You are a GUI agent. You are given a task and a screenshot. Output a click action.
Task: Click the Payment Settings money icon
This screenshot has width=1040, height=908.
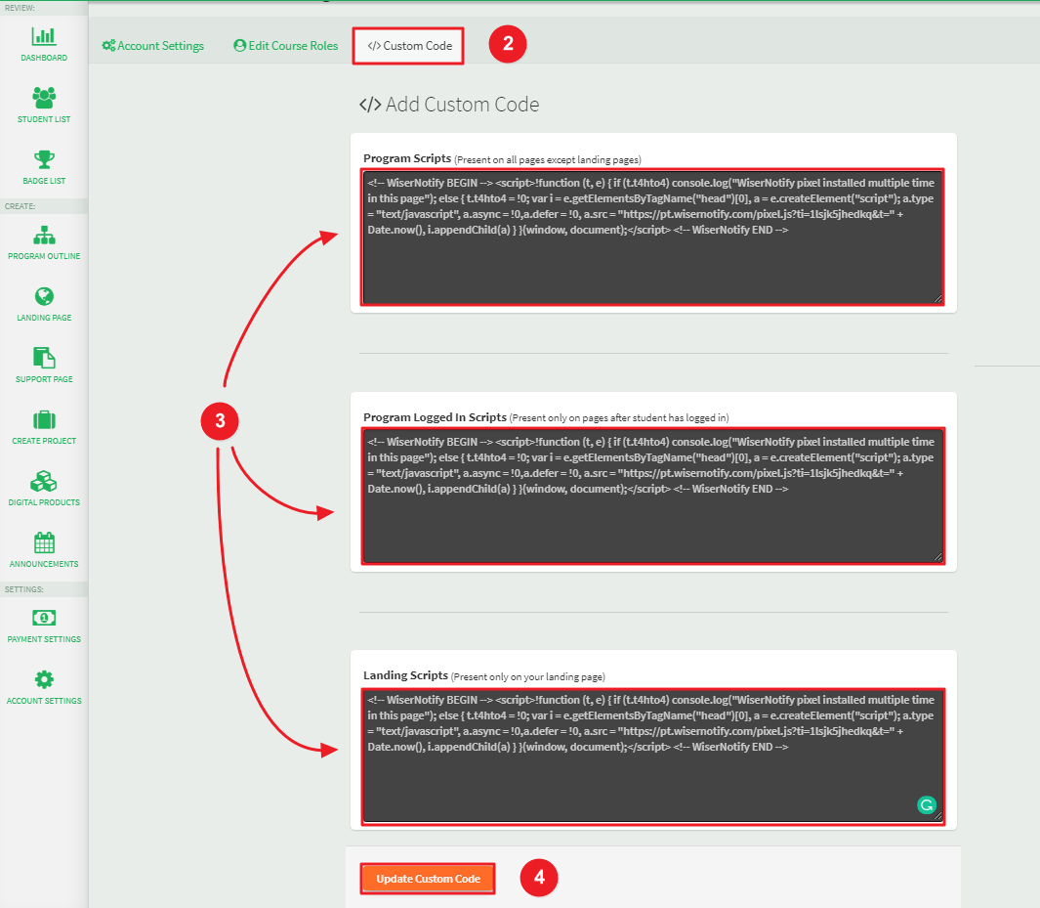click(44, 618)
